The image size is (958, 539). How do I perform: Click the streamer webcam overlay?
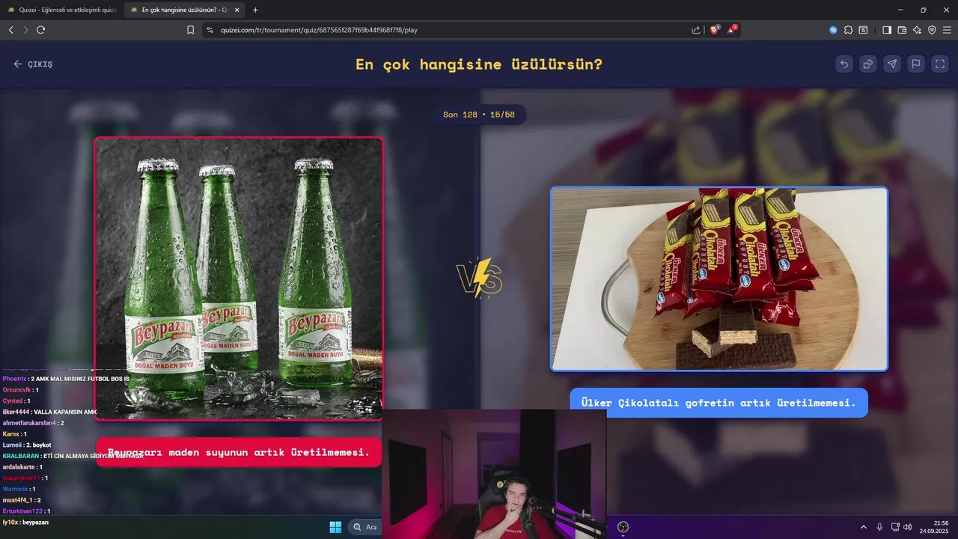click(x=494, y=473)
